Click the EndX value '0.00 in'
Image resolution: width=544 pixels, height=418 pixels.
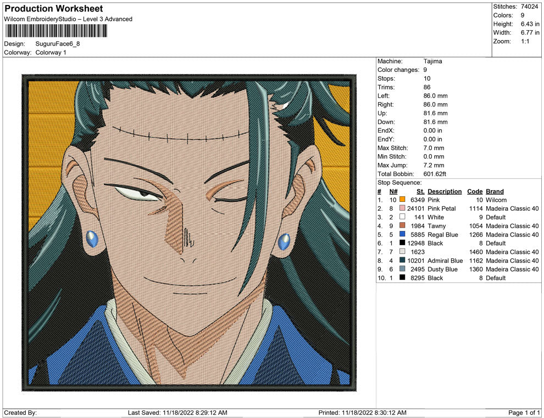(x=432, y=131)
